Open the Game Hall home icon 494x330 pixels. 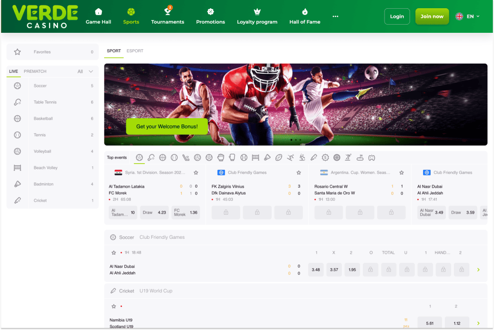(98, 12)
